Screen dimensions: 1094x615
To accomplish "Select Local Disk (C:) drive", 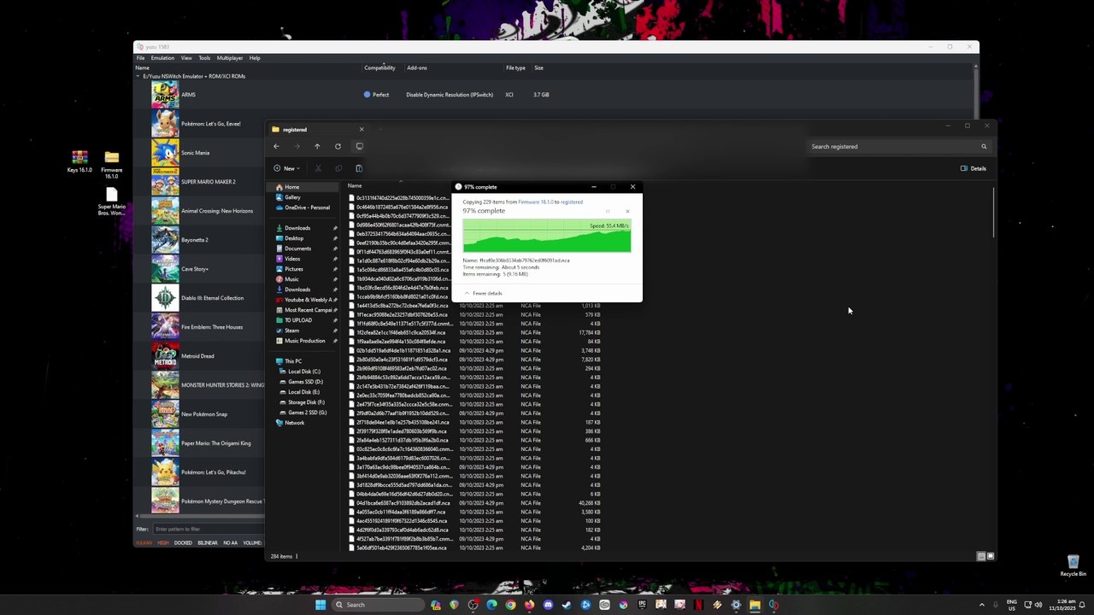I will click(303, 372).
